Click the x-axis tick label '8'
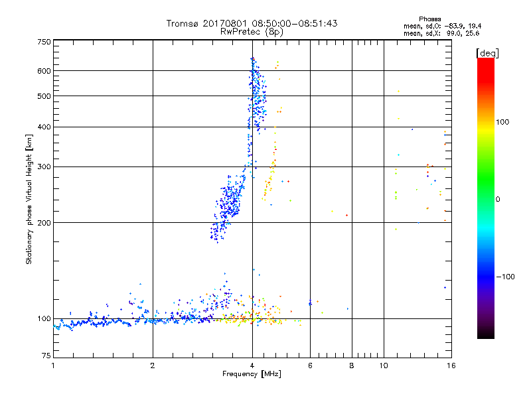This screenshot has width=531, height=398. tap(352, 365)
